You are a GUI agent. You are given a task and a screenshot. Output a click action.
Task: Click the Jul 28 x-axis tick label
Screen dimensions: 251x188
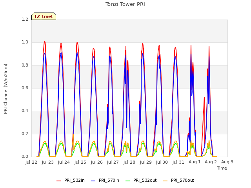[x=129, y=162]
